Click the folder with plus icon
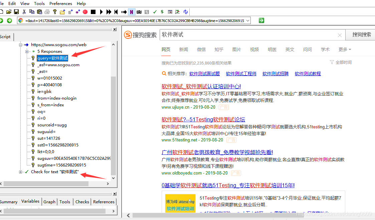Viewport: 375px width, 220px height. (62, 12)
